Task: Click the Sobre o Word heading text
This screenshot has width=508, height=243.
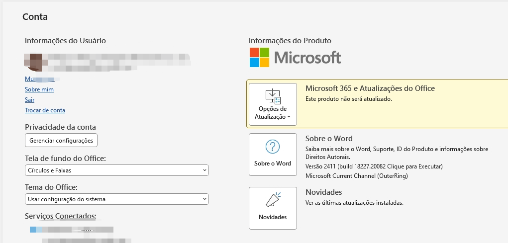Action: [329, 139]
